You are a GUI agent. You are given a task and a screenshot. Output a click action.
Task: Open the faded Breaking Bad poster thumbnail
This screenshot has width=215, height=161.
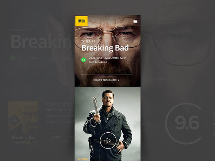point(23,123)
